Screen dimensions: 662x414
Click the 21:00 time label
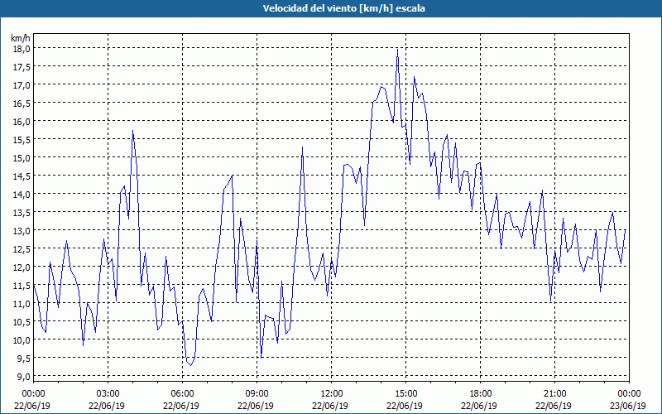pyautogui.click(x=554, y=394)
